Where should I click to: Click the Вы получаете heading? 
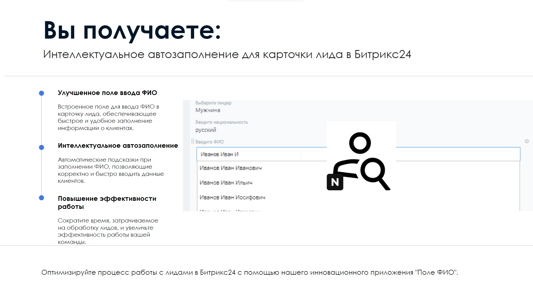point(132,31)
